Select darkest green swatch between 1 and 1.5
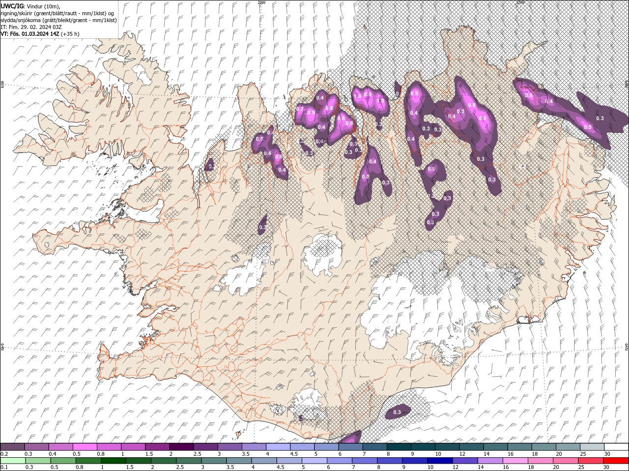629x471 pixels. pyautogui.click(x=113, y=461)
